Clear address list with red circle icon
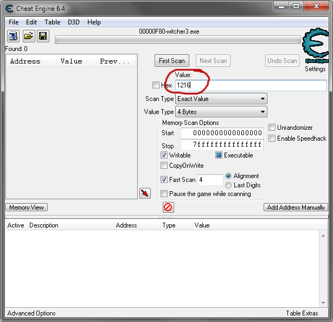 168,207
